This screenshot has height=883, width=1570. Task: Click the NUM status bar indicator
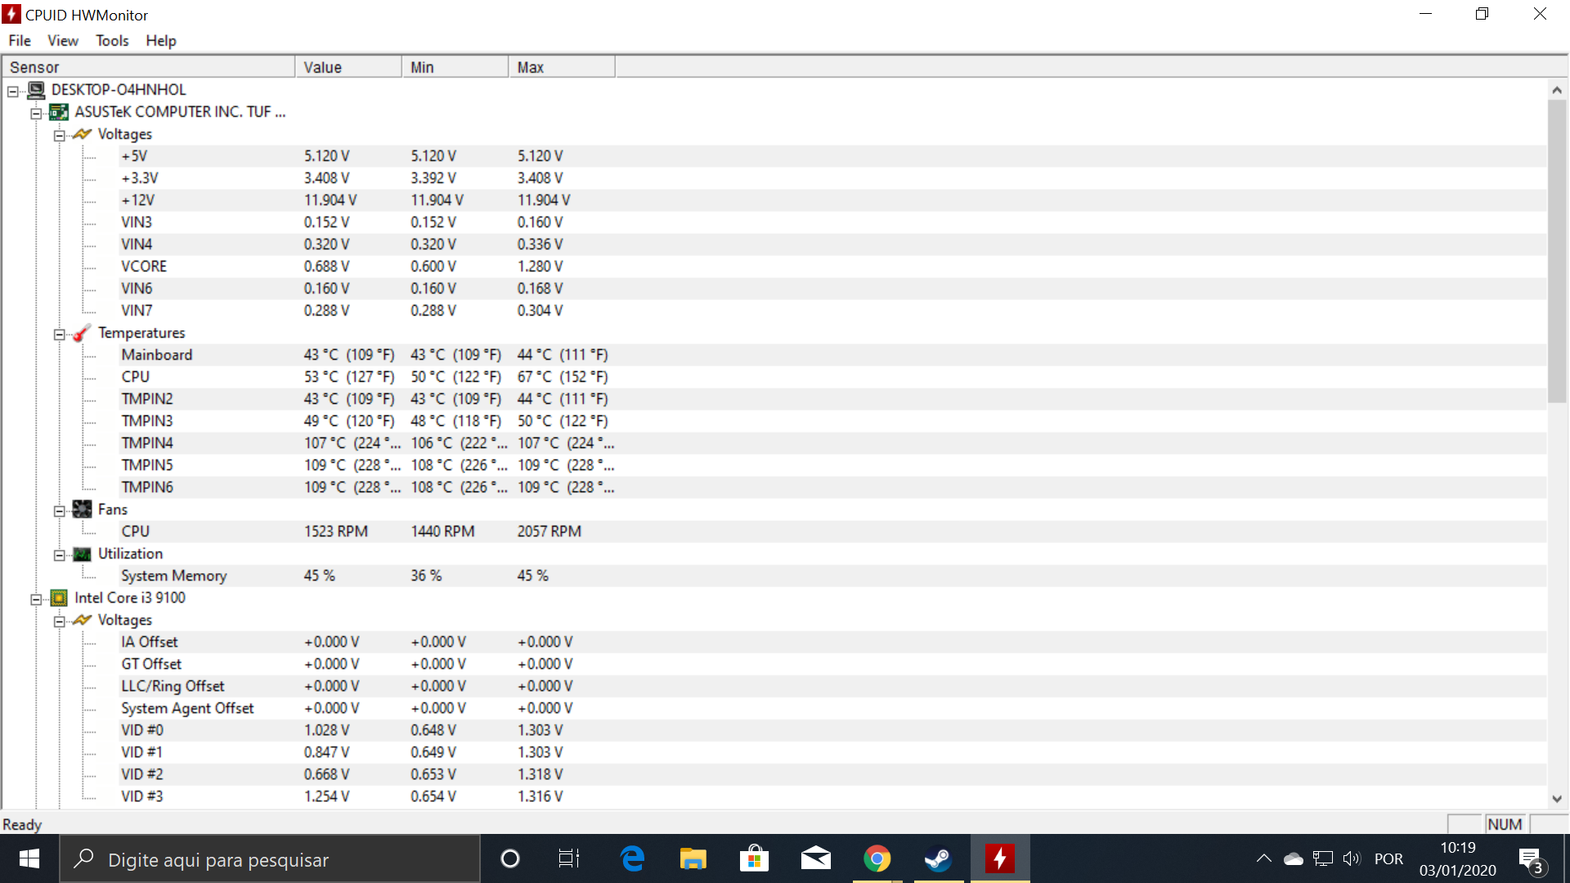point(1505,824)
